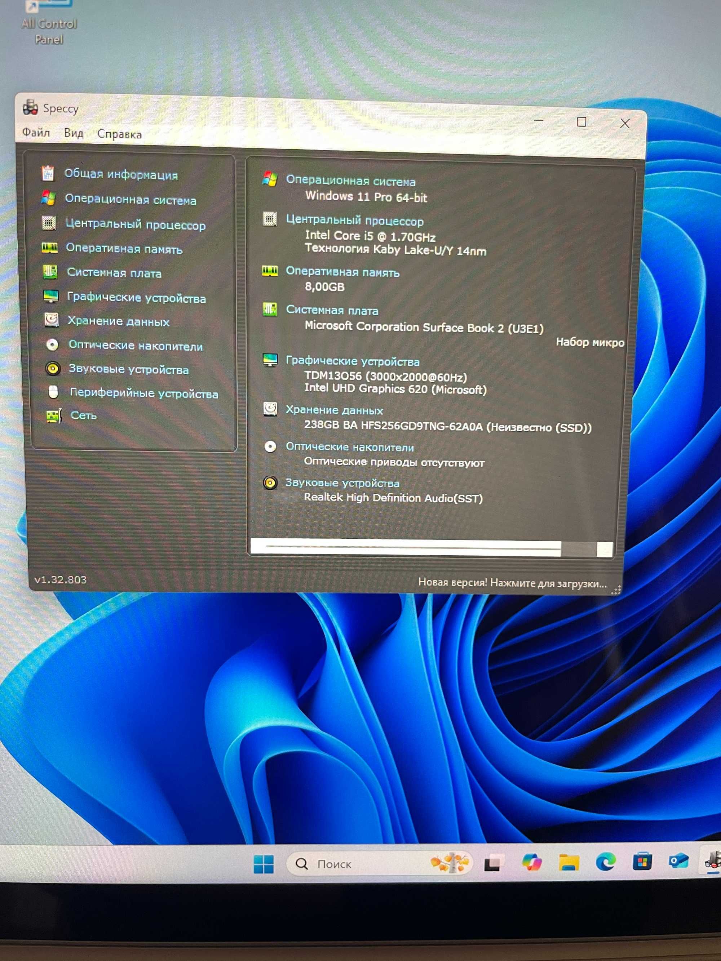Click the disc icon in the sidebar
Viewport: 721px width, 961px height.
[x=52, y=344]
